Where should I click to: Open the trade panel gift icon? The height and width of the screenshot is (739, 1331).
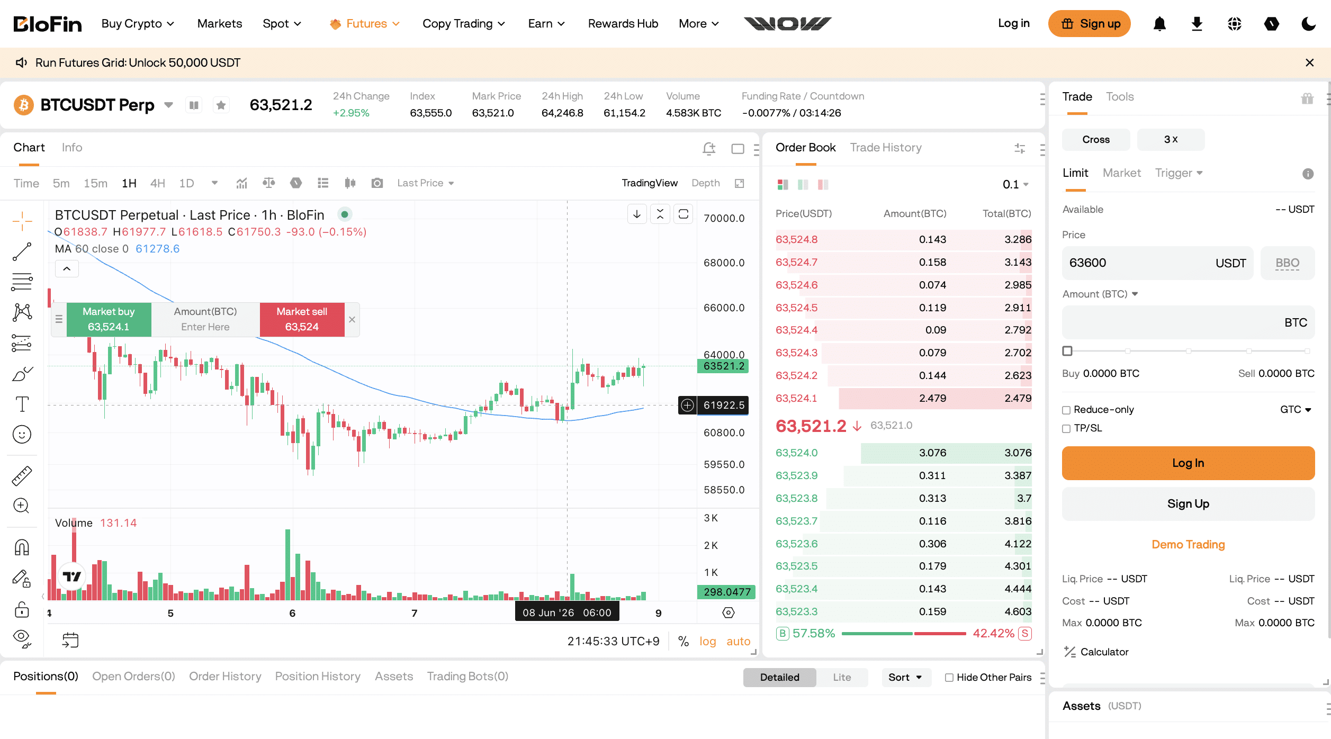[x=1307, y=98]
